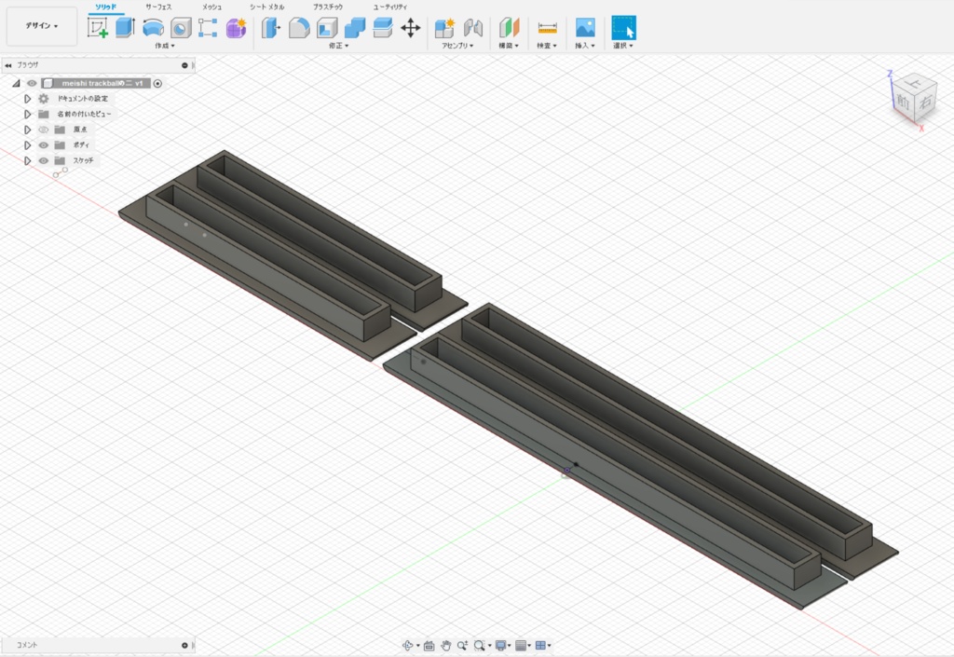Switch to the ソリッド tab
The height and width of the screenshot is (657, 954).
click(106, 7)
